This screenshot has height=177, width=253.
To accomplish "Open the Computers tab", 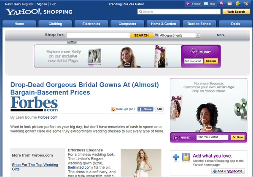I will click(127, 24).
